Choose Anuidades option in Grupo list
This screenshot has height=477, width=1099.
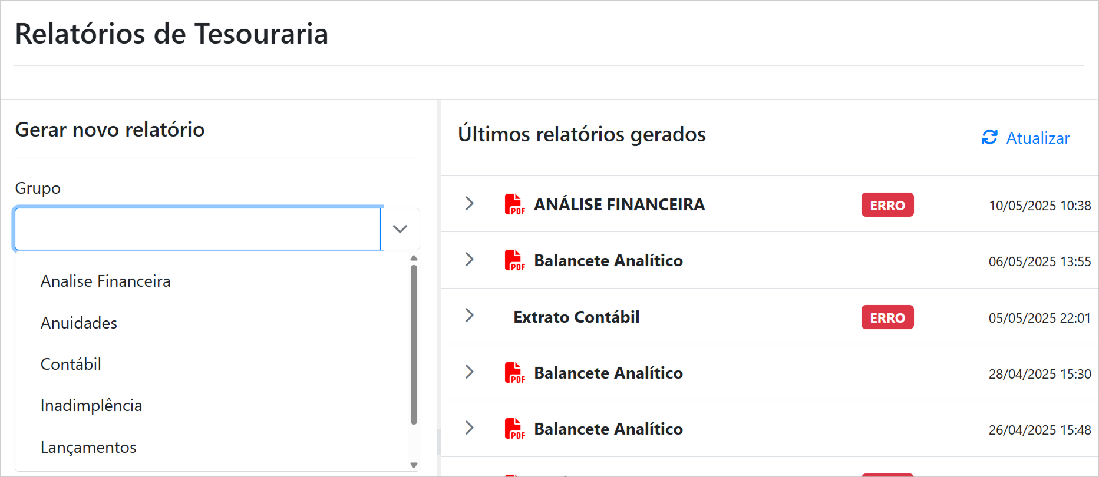pyautogui.click(x=79, y=323)
